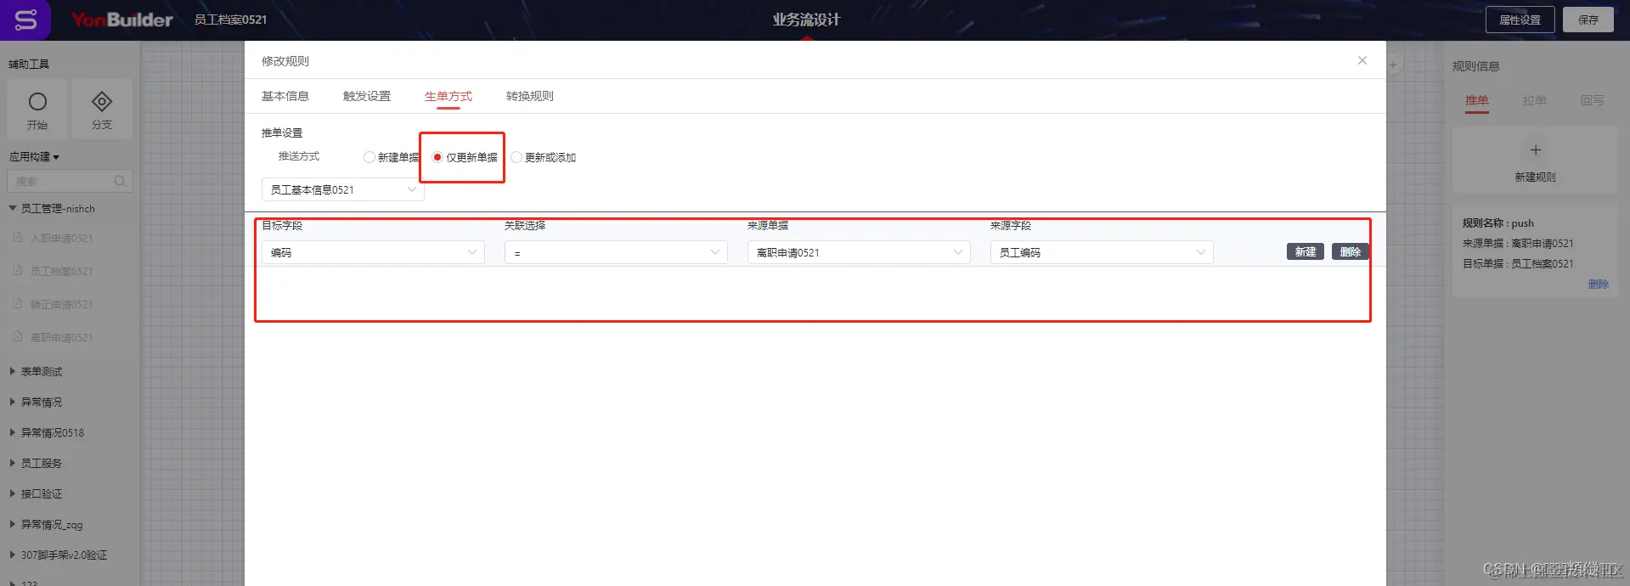Open the 关联选择 dropdown showing equals
The height and width of the screenshot is (586, 1630).
pyautogui.click(x=616, y=252)
